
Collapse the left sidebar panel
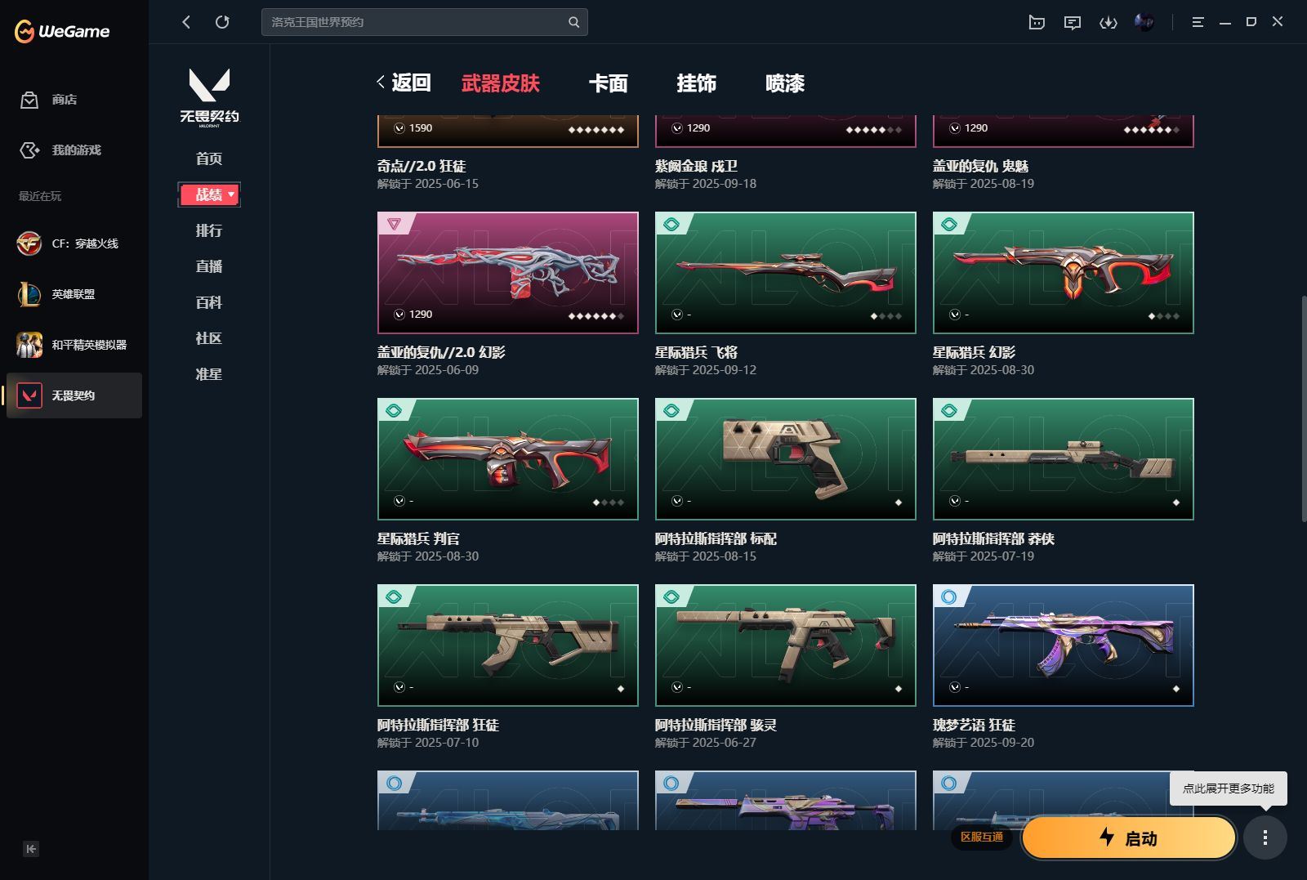(x=31, y=849)
